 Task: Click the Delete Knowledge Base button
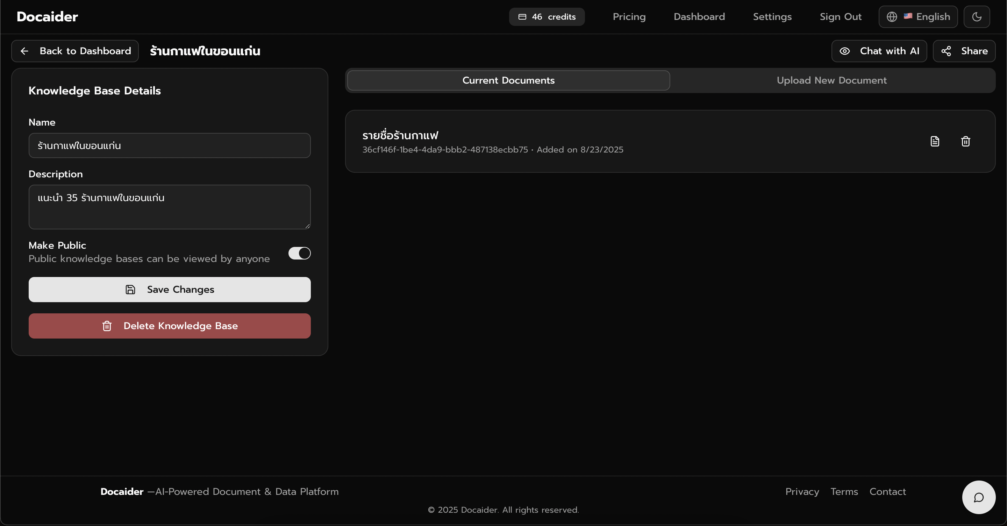tap(169, 326)
